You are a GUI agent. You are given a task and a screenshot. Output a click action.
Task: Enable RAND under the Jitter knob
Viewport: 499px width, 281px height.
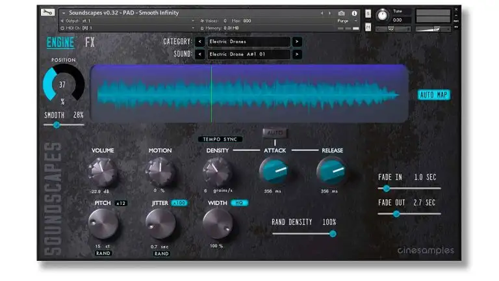[162, 254]
